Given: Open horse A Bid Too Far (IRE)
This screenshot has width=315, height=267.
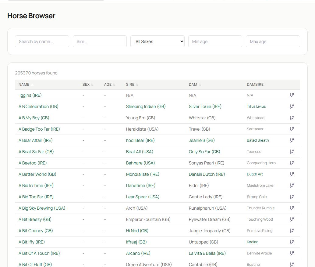Looking at the screenshot, I should pos(36,197).
